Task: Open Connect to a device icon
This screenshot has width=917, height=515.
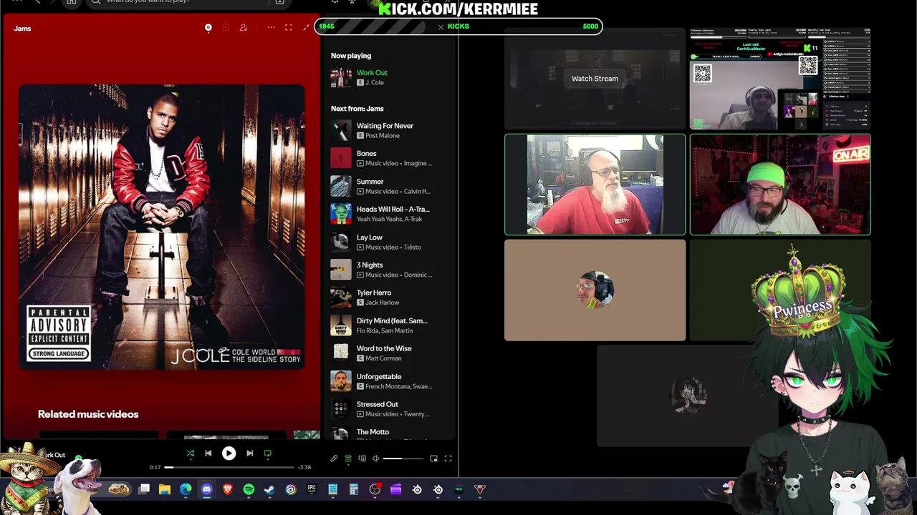Action: tap(363, 458)
